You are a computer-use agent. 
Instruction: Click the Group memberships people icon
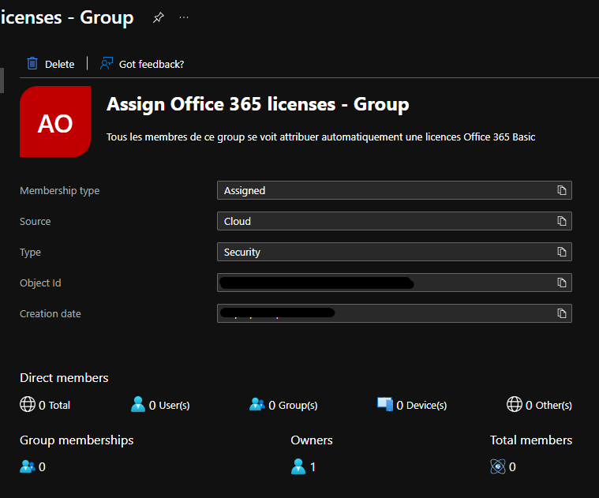point(28,466)
